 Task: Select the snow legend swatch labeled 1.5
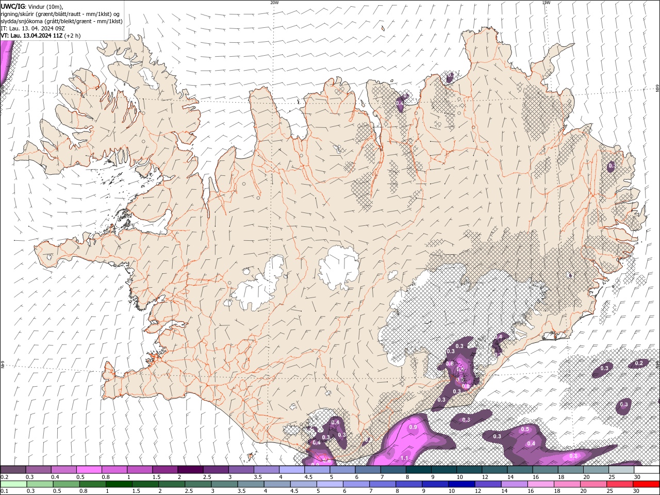(165, 470)
